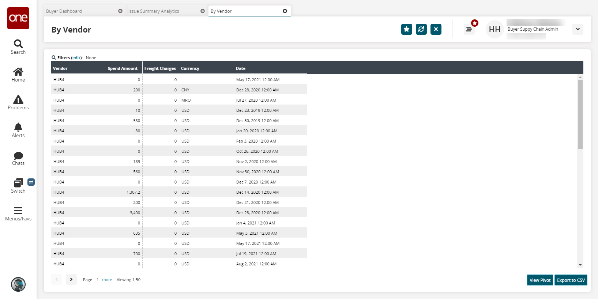The image size is (598, 299).
Task: Click the vertical scrollbar down arrow
Action: pos(580,265)
